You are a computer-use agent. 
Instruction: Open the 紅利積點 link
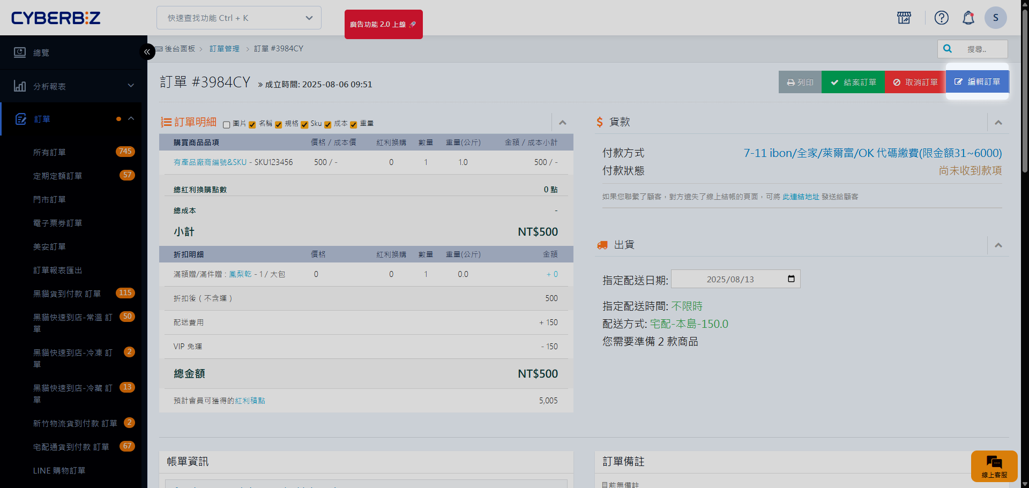point(250,400)
